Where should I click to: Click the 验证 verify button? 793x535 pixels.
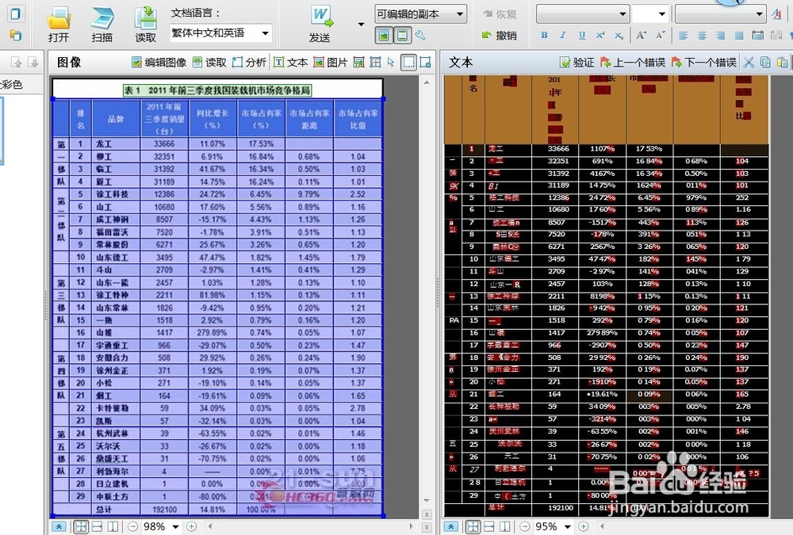[577, 62]
